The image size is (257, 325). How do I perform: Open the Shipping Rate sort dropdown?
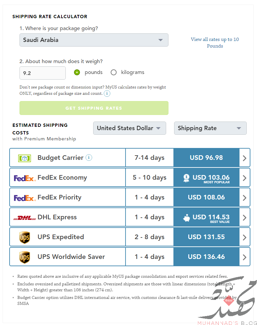210,128
